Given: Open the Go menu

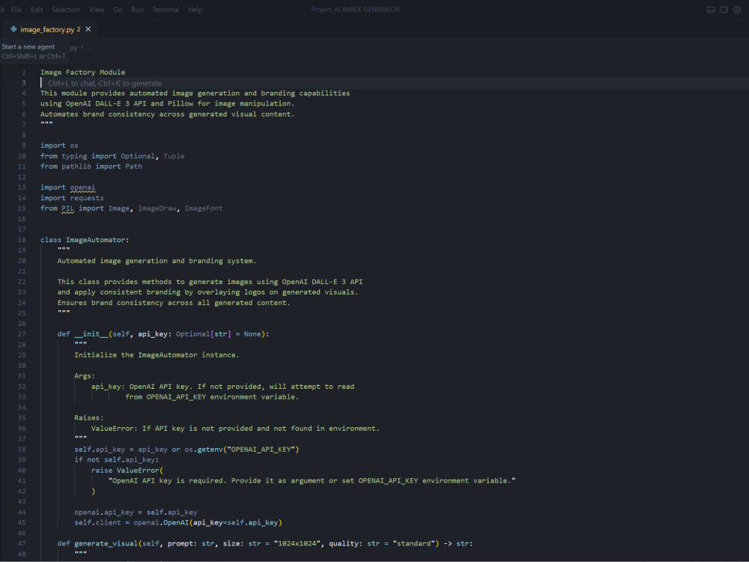Looking at the screenshot, I should 118,10.
